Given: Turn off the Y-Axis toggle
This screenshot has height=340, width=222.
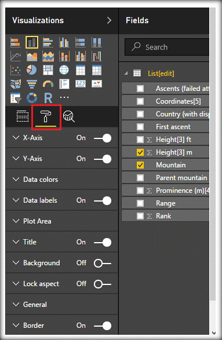Looking at the screenshot, I should (x=103, y=159).
